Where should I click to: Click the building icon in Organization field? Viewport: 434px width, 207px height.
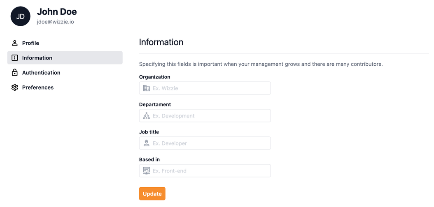click(x=146, y=88)
